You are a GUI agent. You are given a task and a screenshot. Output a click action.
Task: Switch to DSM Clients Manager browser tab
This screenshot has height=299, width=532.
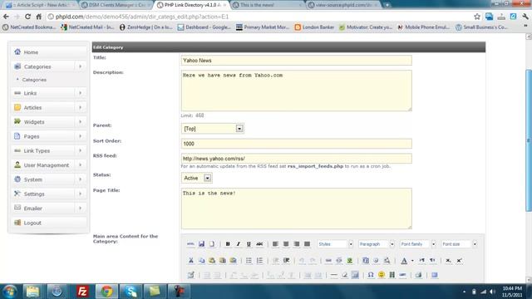point(116,5)
